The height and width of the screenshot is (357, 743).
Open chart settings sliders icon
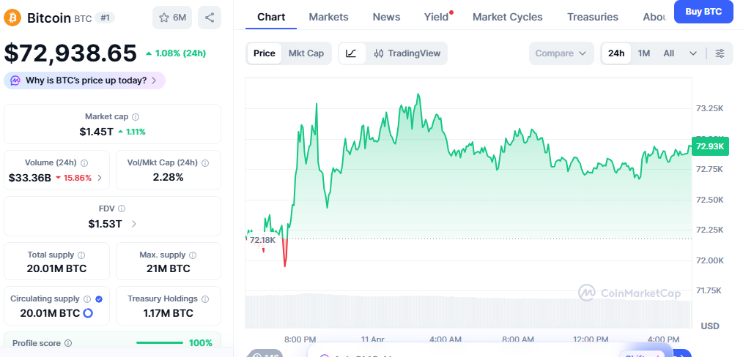pyautogui.click(x=720, y=53)
